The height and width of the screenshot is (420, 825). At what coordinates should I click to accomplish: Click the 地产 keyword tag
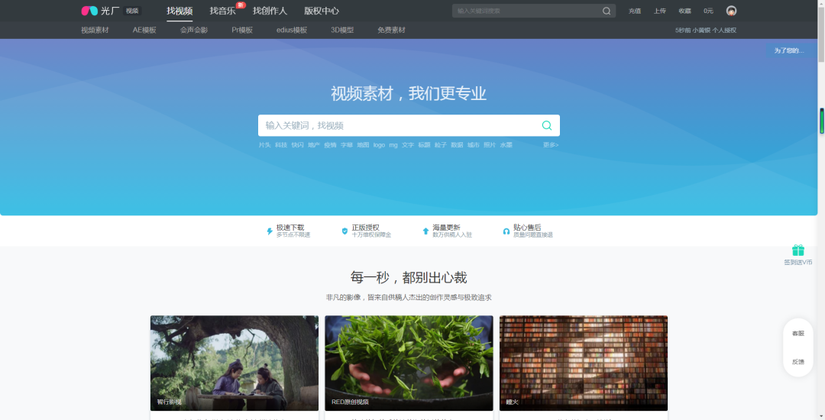point(314,144)
